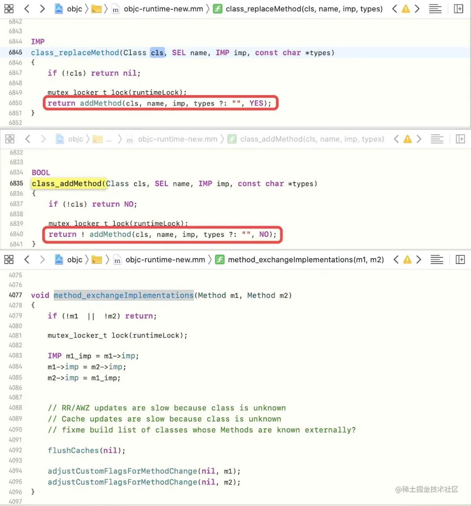Jump to next issue in middle pane
Image resolution: width=471 pixels, height=506 pixels.
pyautogui.click(x=419, y=139)
